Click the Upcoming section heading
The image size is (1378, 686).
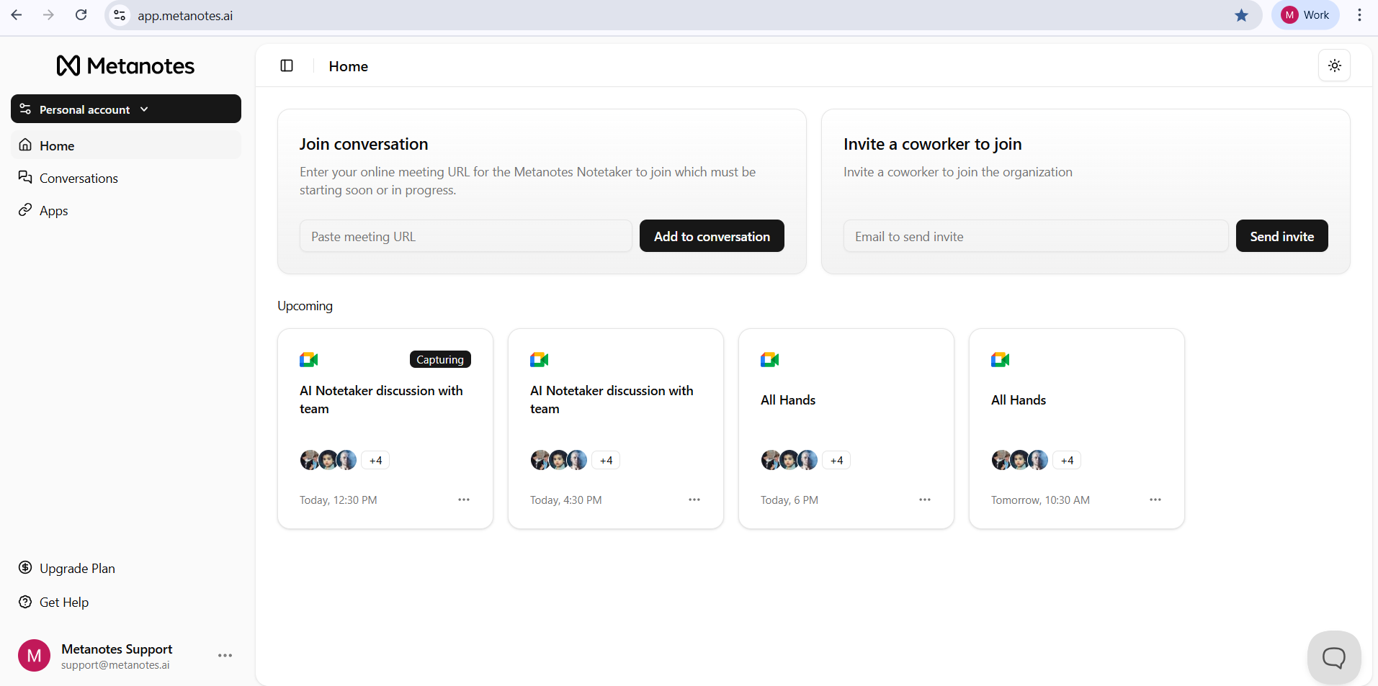(305, 306)
